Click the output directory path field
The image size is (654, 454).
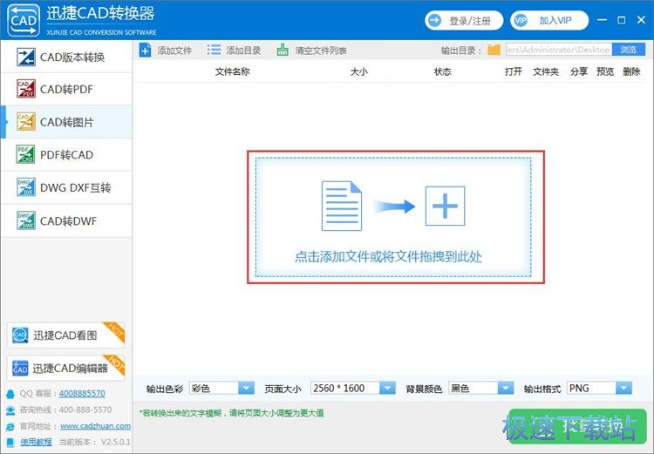(559, 50)
